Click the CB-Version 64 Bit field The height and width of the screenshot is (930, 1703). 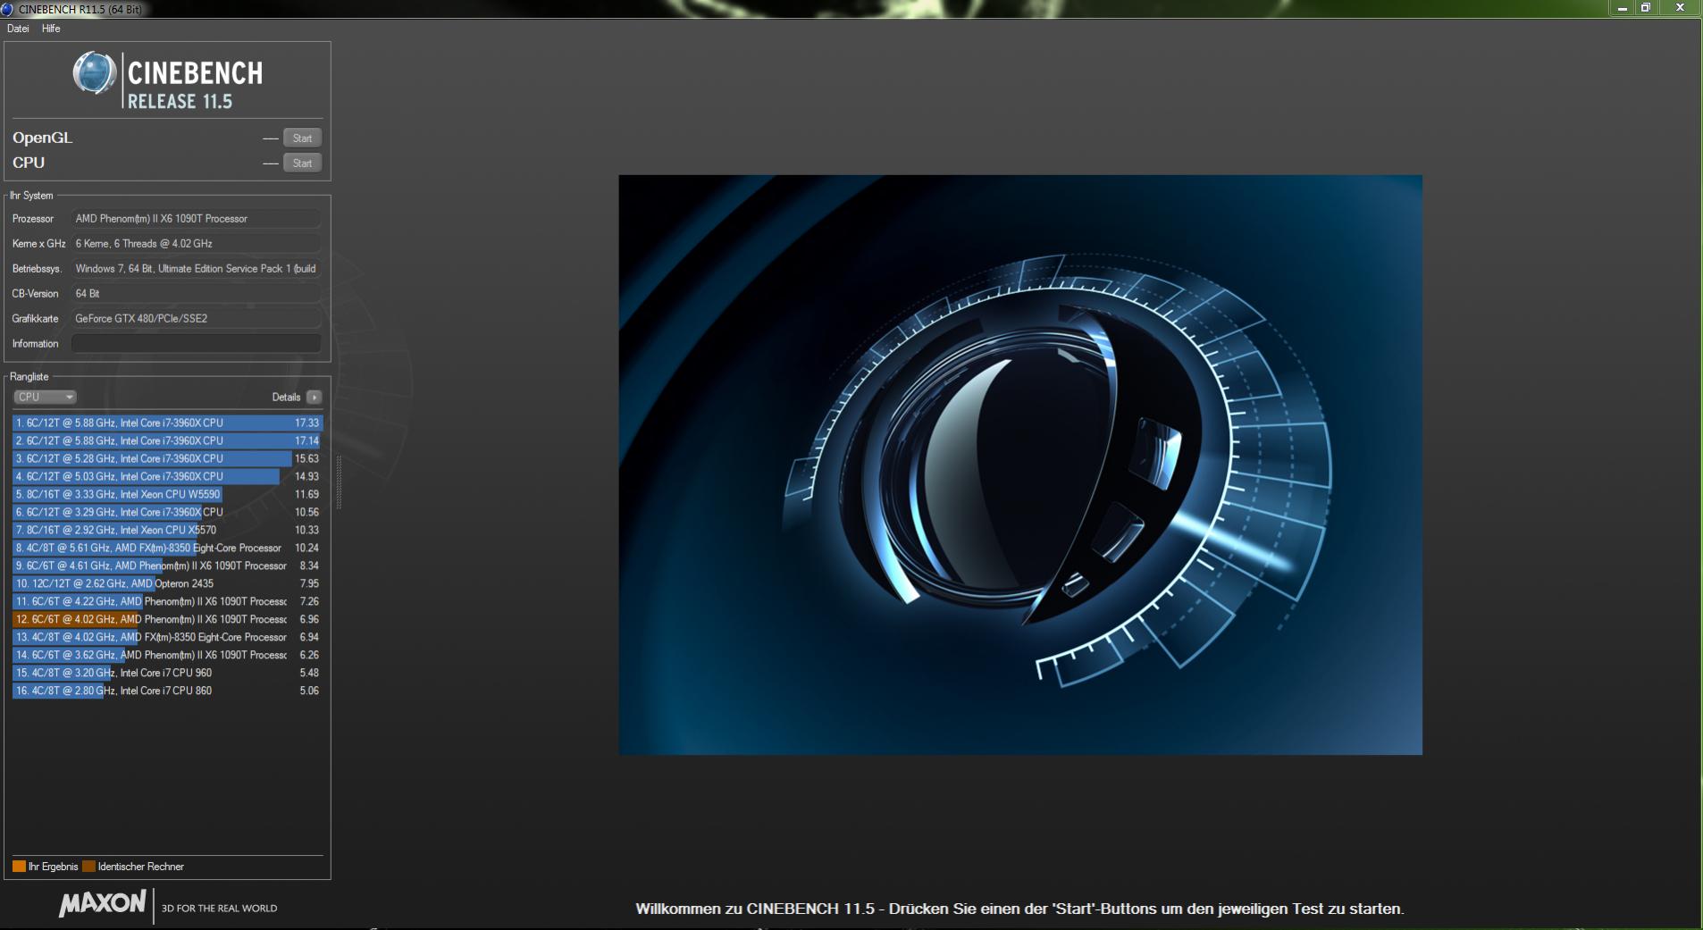coord(196,293)
